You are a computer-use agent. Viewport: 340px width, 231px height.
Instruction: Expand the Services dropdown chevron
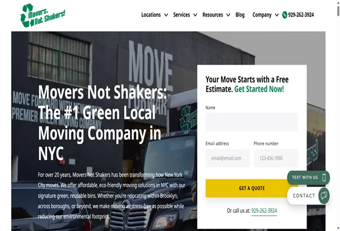[x=195, y=15]
